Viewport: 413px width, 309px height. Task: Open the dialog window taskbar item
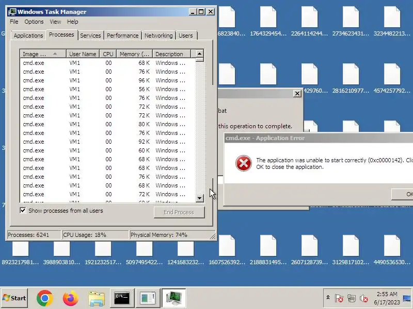coord(148,298)
